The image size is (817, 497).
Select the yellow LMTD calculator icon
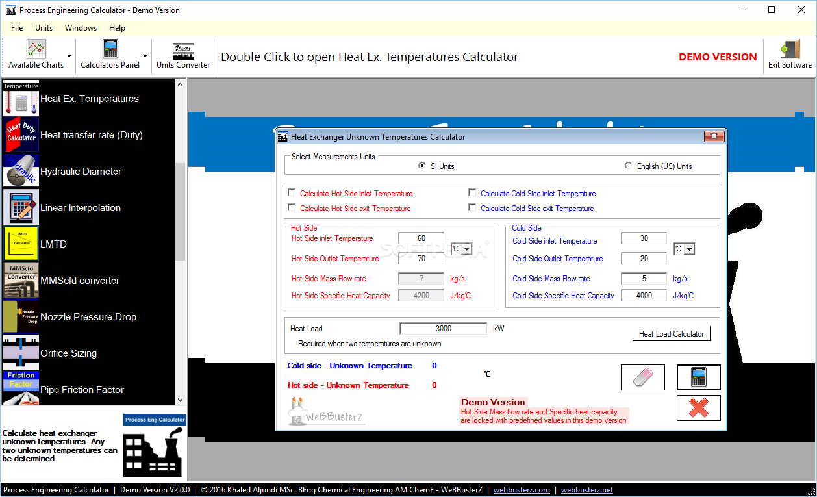[x=21, y=244]
